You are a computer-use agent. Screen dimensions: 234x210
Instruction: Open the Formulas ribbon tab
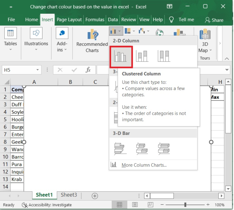95,20
